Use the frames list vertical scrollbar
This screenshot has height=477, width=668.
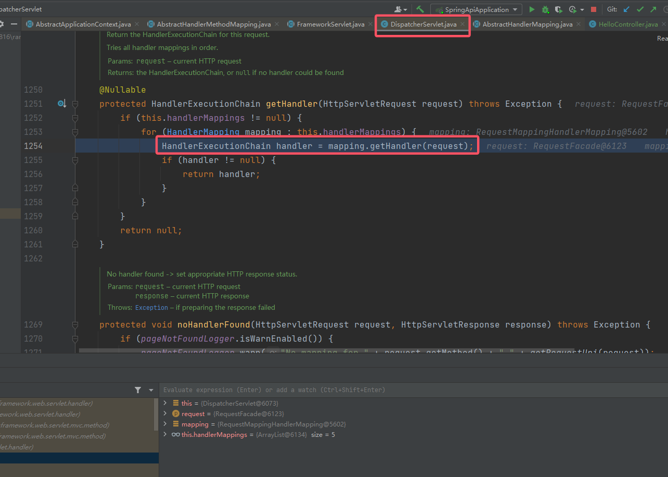pos(157,415)
